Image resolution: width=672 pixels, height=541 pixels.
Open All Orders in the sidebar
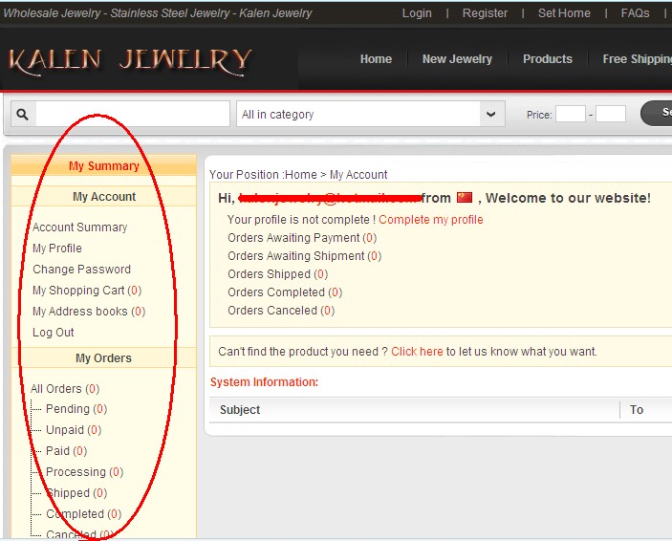pyautogui.click(x=65, y=389)
